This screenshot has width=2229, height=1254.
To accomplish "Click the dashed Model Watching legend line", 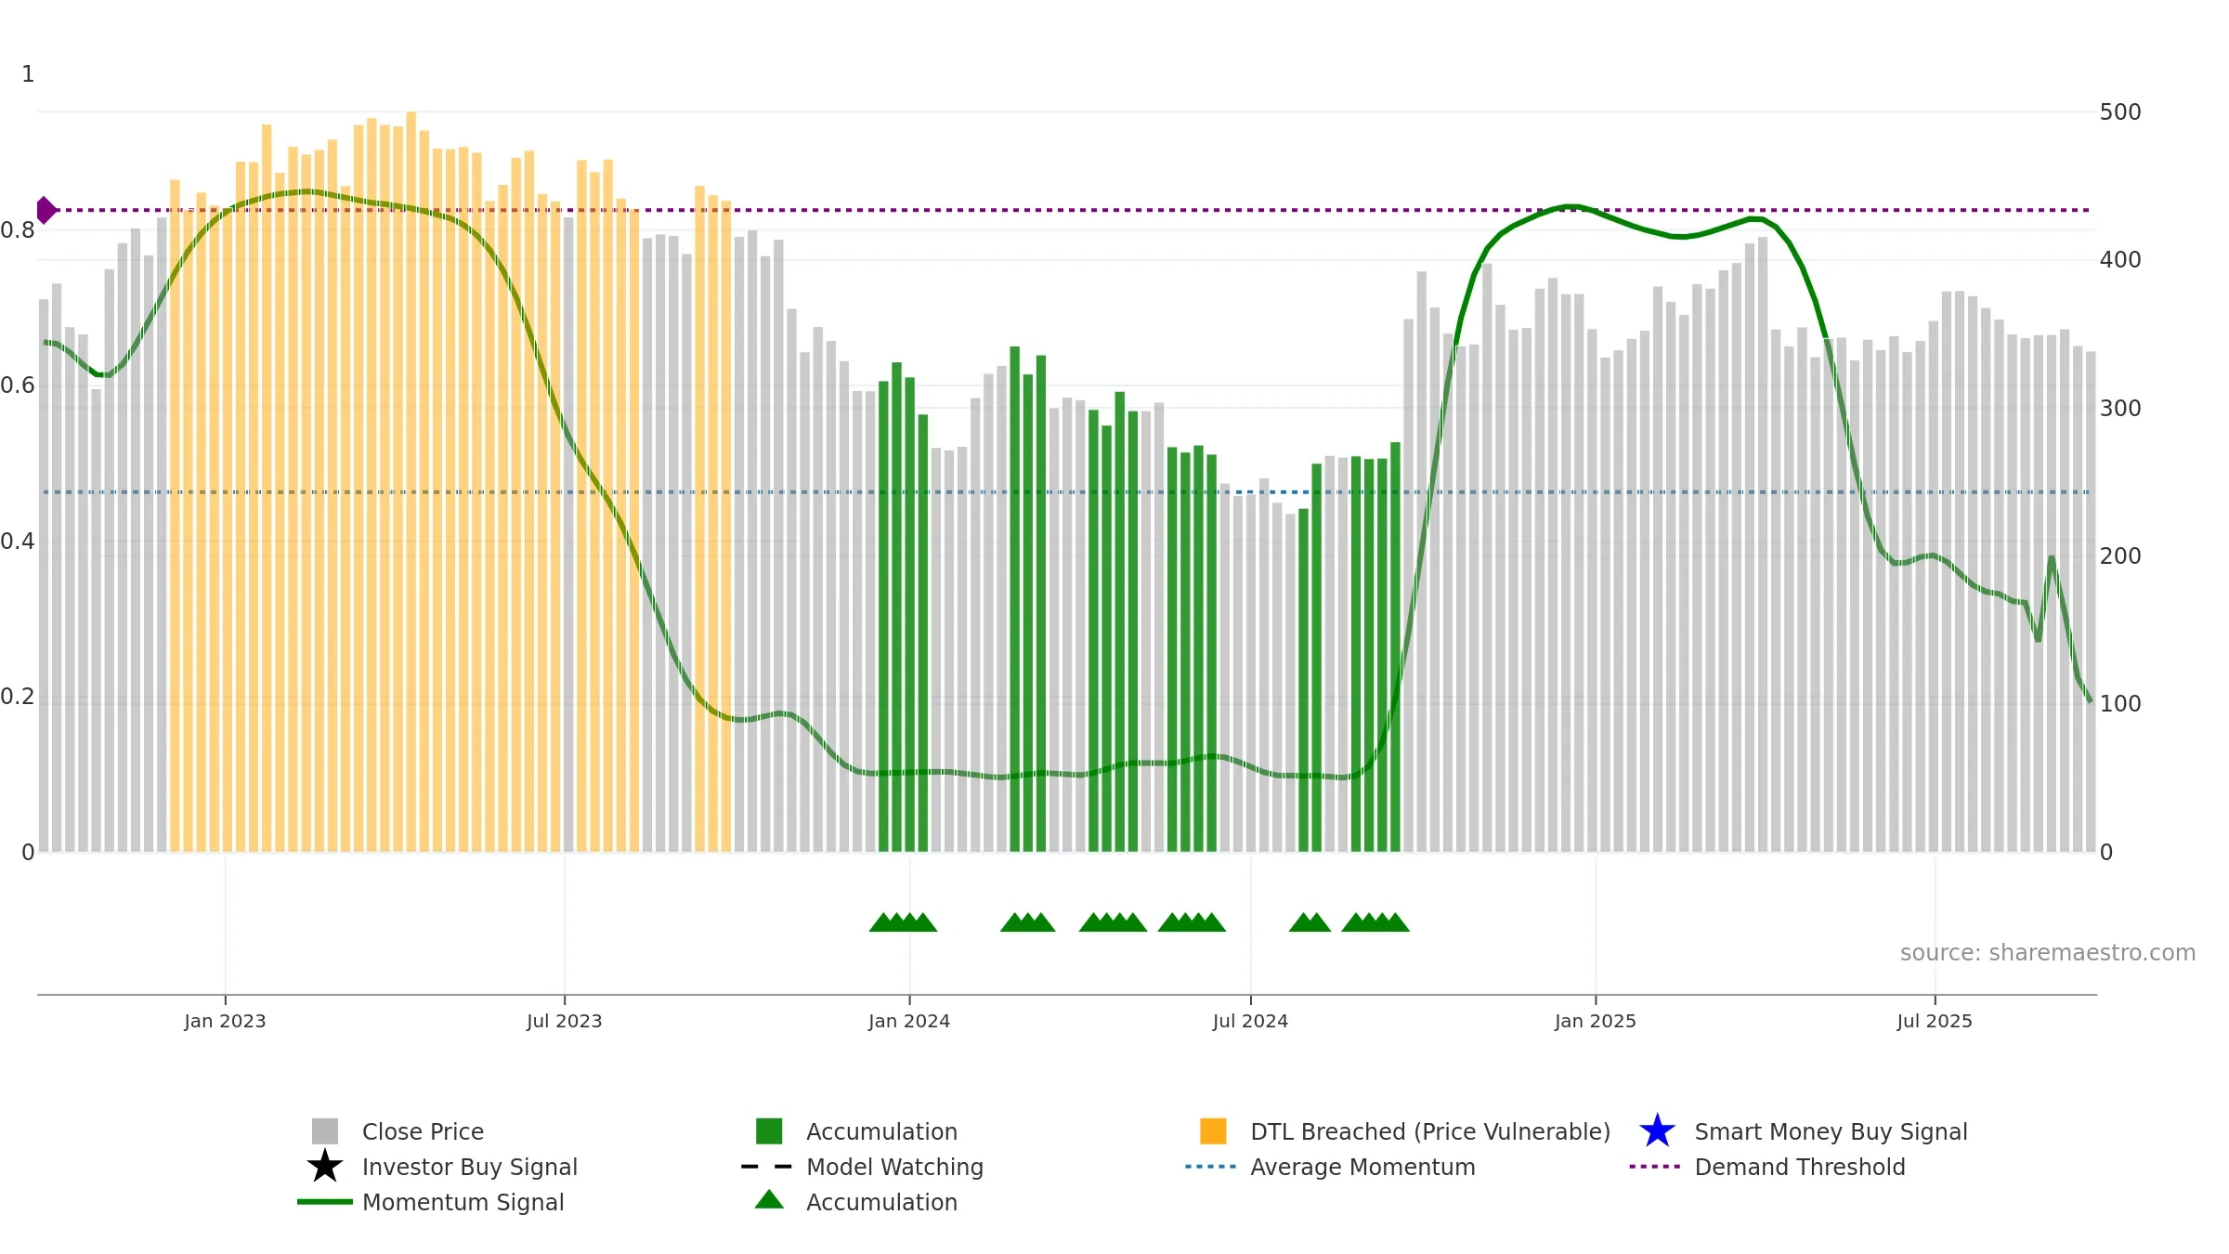I will [767, 1166].
